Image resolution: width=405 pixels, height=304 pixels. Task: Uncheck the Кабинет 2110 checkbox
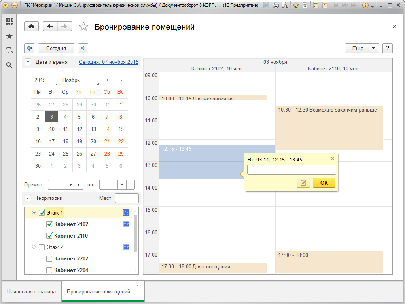[49, 236]
